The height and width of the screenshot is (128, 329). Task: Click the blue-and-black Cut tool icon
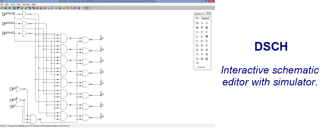(18, 8)
